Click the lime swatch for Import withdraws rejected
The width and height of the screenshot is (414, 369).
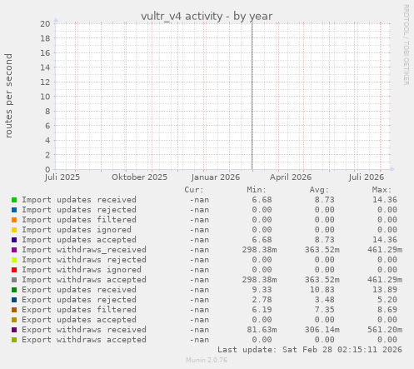(14, 260)
